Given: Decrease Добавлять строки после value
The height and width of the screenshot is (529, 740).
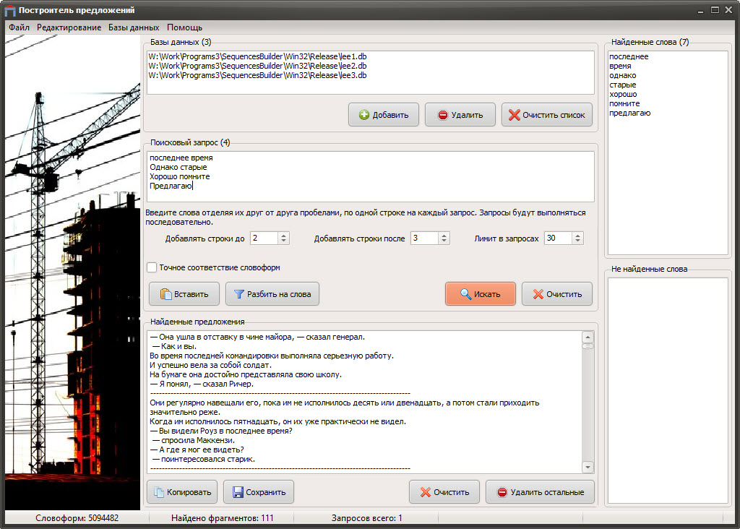Looking at the screenshot, I should [x=444, y=241].
